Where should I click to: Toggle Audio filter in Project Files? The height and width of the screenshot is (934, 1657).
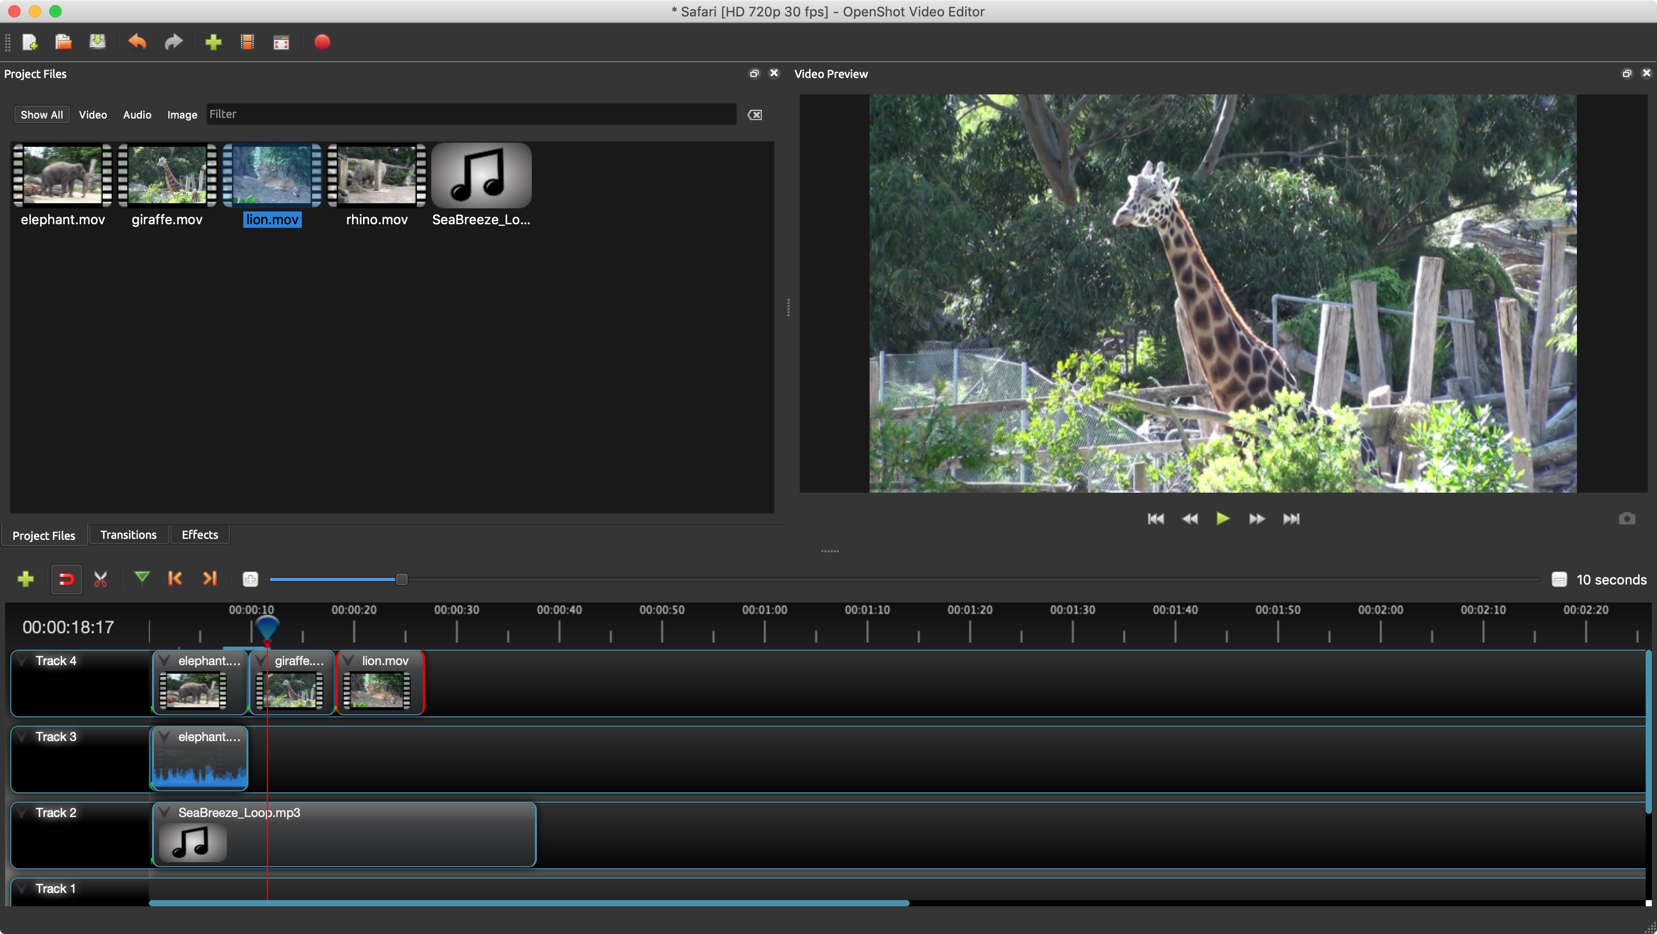[136, 114]
